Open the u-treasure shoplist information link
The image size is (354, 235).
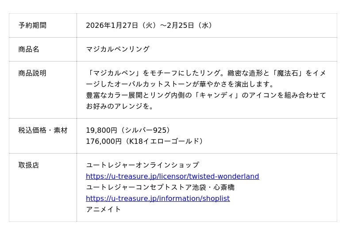[x=158, y=198]
